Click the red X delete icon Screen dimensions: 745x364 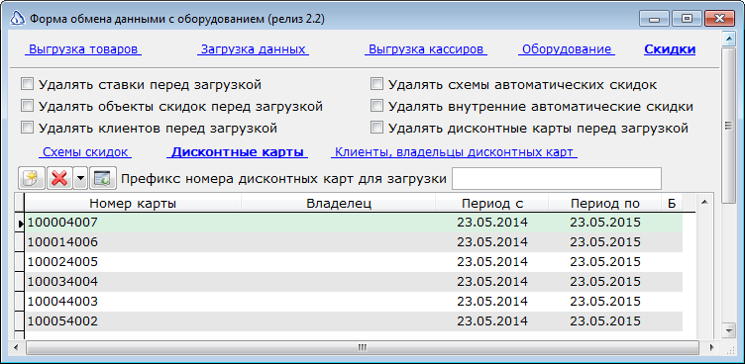pyautogui.click(x=59, y=179)
